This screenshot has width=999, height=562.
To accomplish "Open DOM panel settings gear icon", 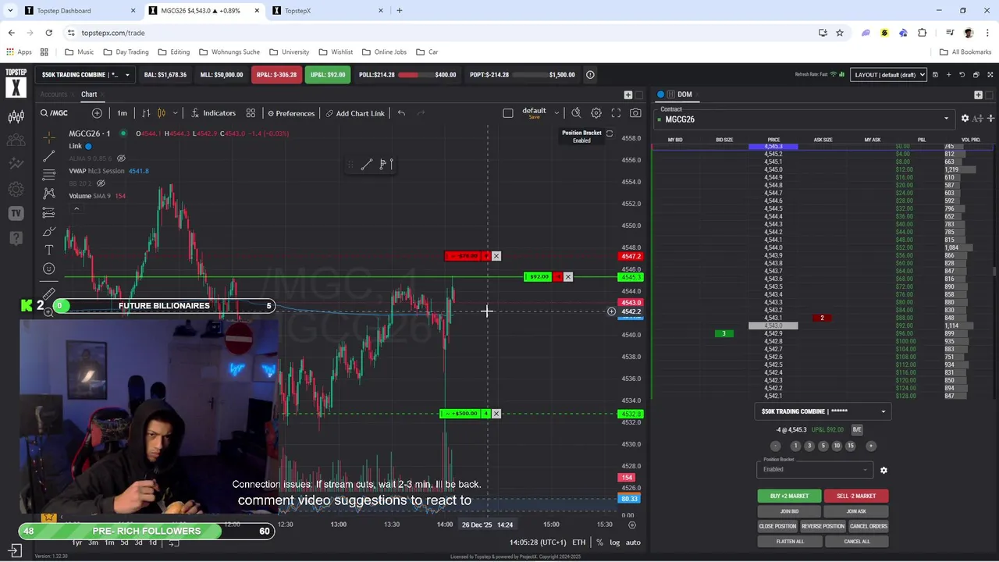I will coord(965,119).
